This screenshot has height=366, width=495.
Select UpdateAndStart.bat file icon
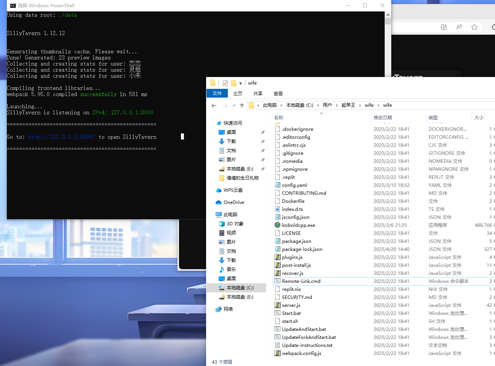pos(277,329)
